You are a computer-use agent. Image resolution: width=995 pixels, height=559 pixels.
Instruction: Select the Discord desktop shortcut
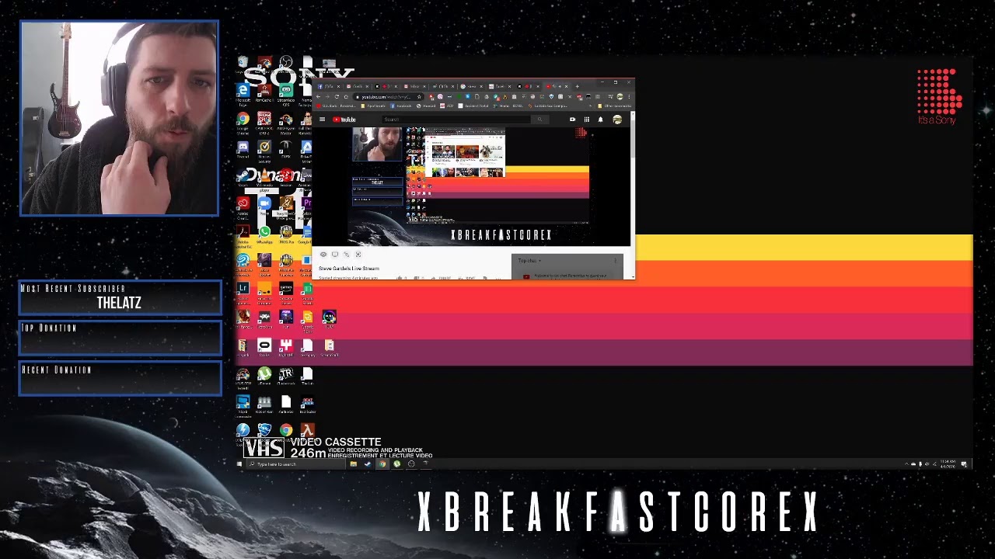(x=243, y=148)
